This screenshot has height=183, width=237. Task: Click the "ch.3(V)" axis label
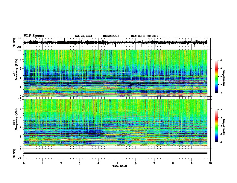click(14, 153)
